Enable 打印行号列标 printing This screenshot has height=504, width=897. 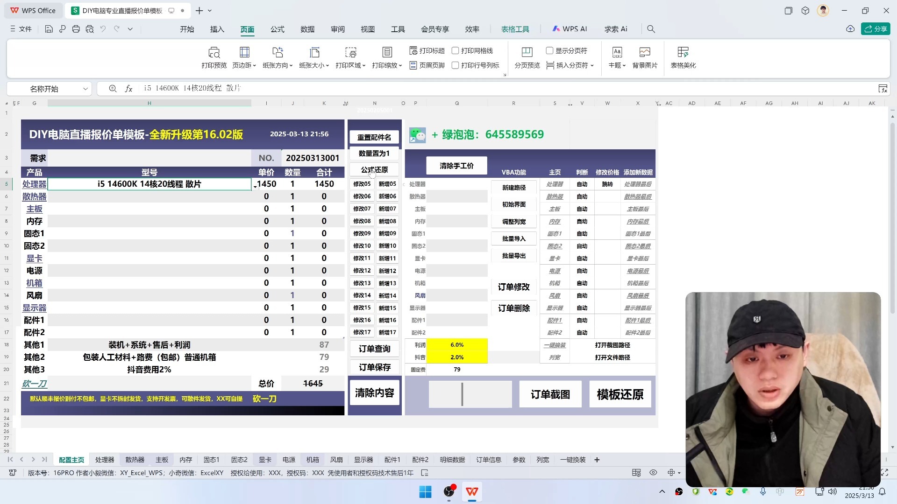(x=456, y=65)
